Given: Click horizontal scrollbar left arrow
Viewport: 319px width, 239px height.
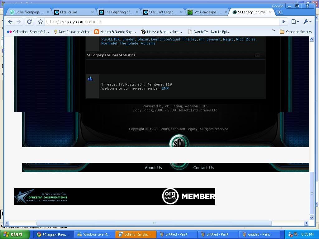Looking at the screenshot, I should click(x=7, y=223).
